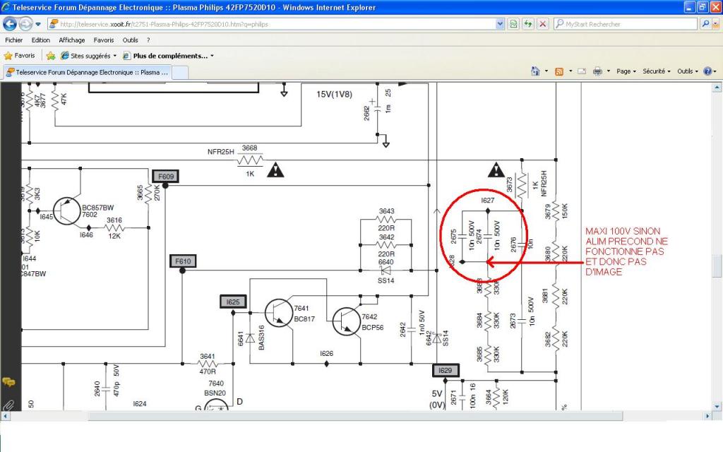Open the Sites suggérés link

tap(88, 56)
